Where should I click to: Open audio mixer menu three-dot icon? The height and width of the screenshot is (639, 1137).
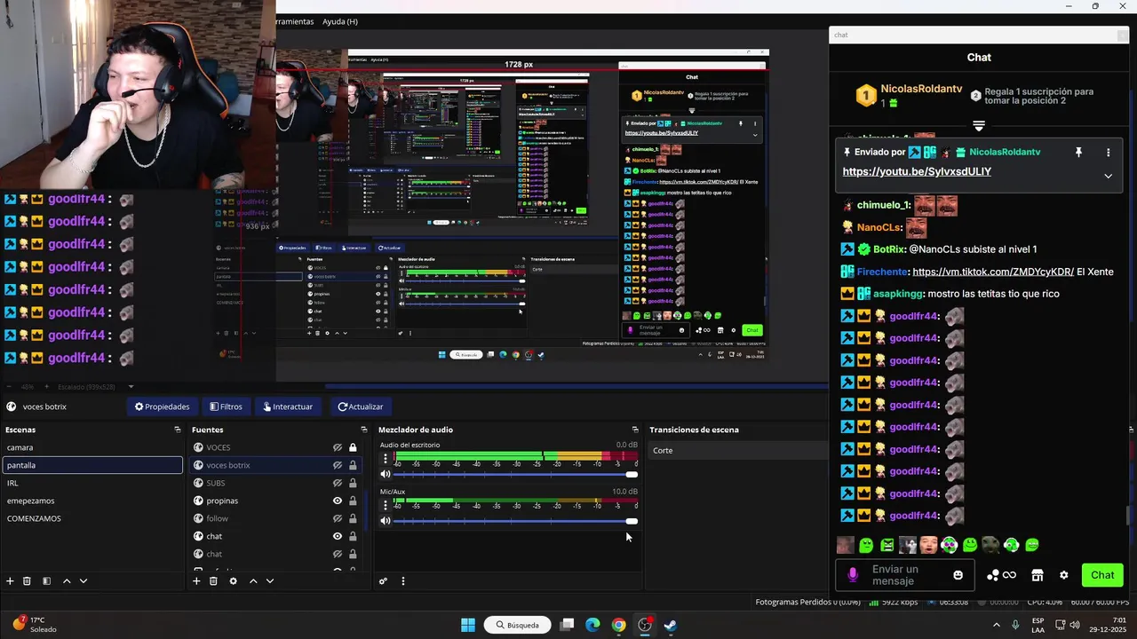tap(402, 581)
